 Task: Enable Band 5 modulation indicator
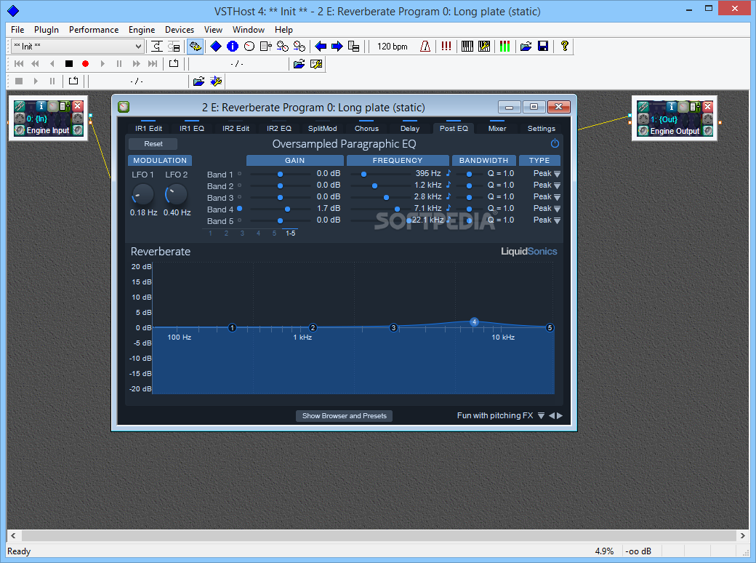pyautogui.click(x=240, y=220)
